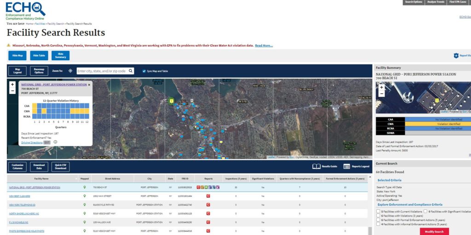Screen dimensions: 471x235
Task: Open the National Grid link in map popup
Action: (x=54, y=85)
